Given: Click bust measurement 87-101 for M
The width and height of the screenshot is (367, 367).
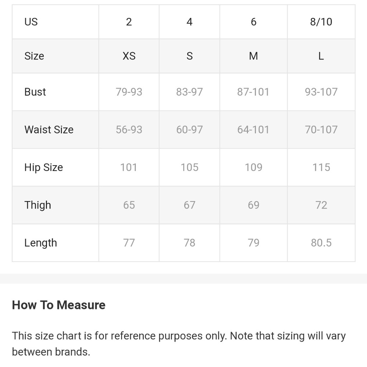Looking at the screenshot, I should 253,92.
